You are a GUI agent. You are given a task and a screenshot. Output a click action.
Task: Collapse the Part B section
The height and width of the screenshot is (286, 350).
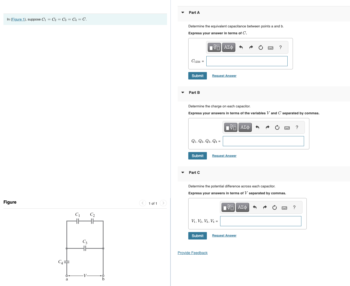182,92
